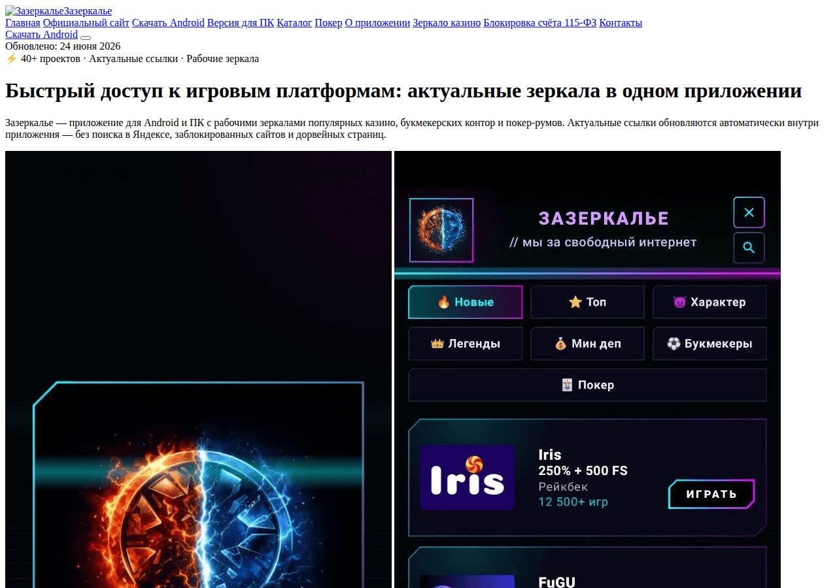This screenshot has width=837, height=588.
Task: Click the Обновлено: 24 июня 2026 text
Action: coord(63,46)
